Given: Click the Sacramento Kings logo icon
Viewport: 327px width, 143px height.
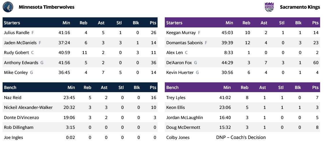Looking at the screenshot, I should pyautogui.click(x=269, y=7).
